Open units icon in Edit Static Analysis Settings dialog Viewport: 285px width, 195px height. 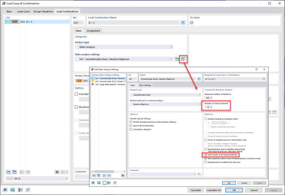click(x=99, y=183)
